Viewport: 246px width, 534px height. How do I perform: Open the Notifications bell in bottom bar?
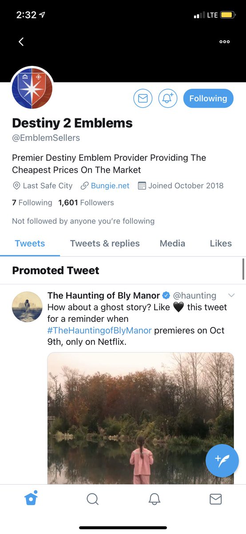154,499
